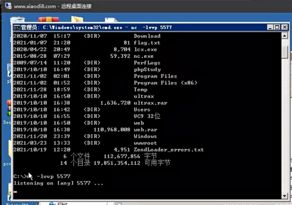Click the vertical scrollbar thumb
The height and width of the screenshot is (205, 292).
click(284, 52)
